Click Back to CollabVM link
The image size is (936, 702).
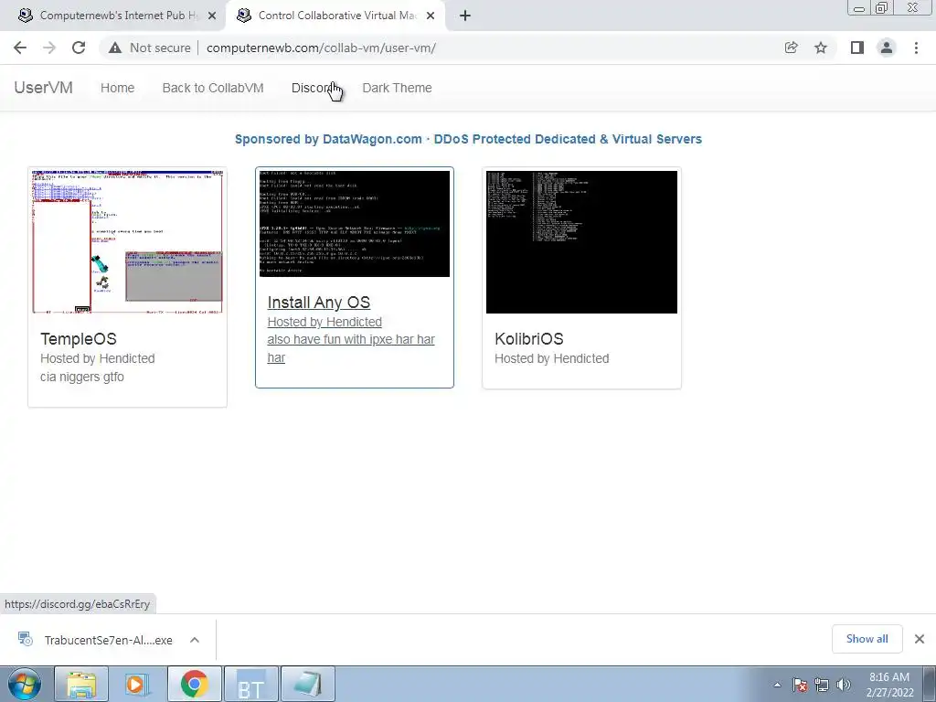click(x=213, y=88)
